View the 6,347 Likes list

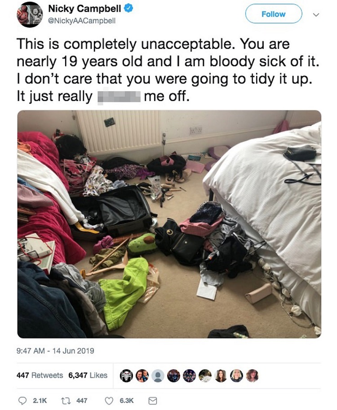[88, 375]
